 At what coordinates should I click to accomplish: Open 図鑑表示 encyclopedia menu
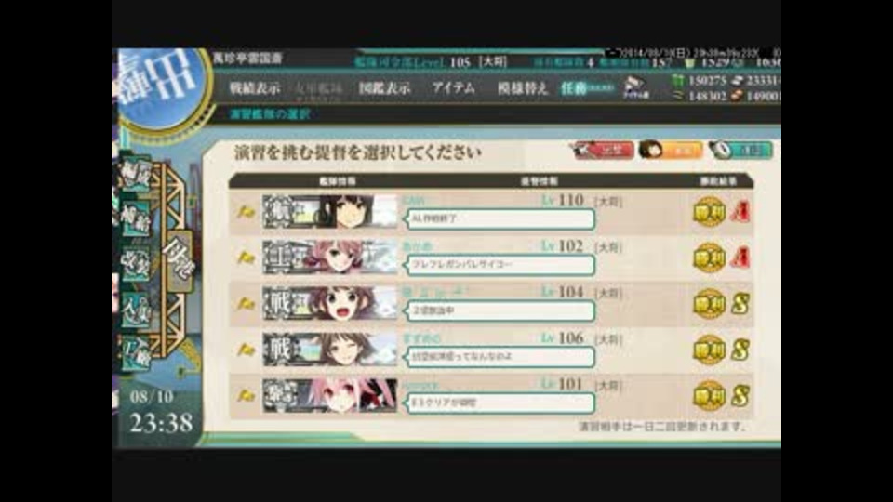click(x=384, y=88)
